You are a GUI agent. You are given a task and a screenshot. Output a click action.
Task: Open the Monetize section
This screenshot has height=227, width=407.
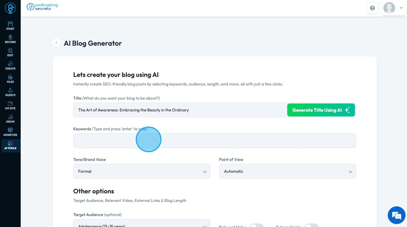[10, 132]
